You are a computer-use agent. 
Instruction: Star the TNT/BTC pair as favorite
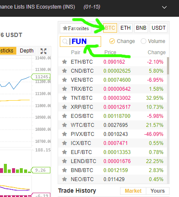point(65,98)
